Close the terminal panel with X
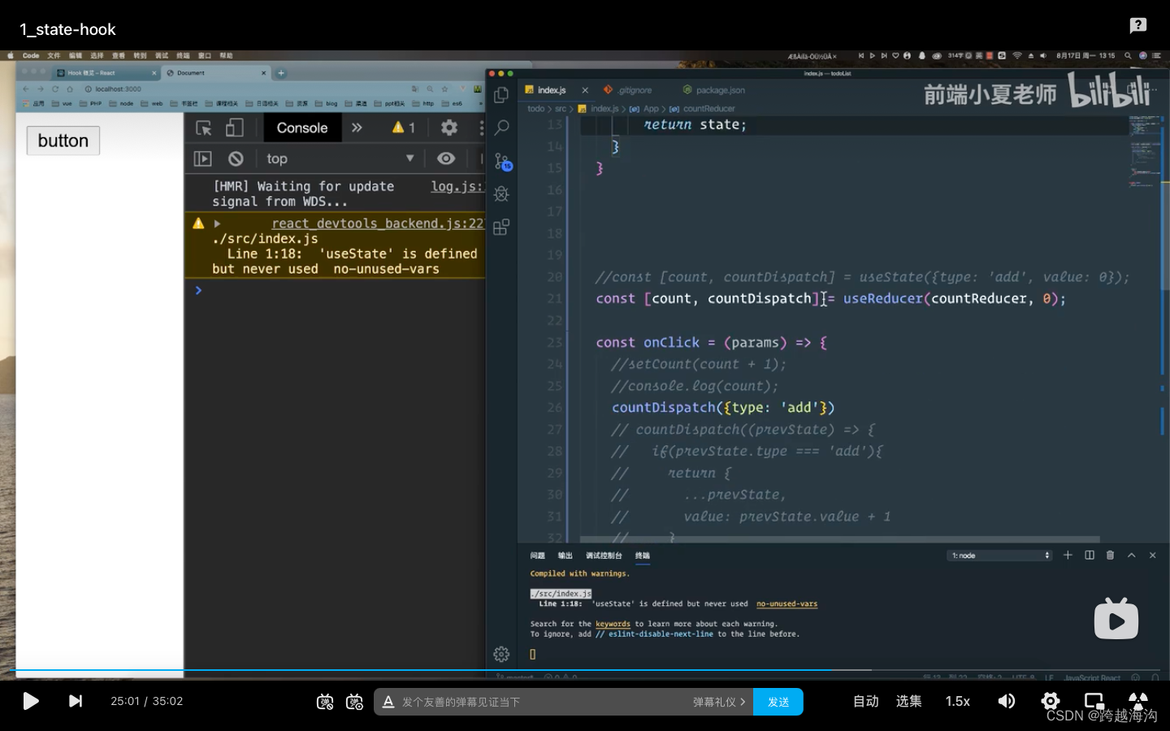 coord(1153,556)
